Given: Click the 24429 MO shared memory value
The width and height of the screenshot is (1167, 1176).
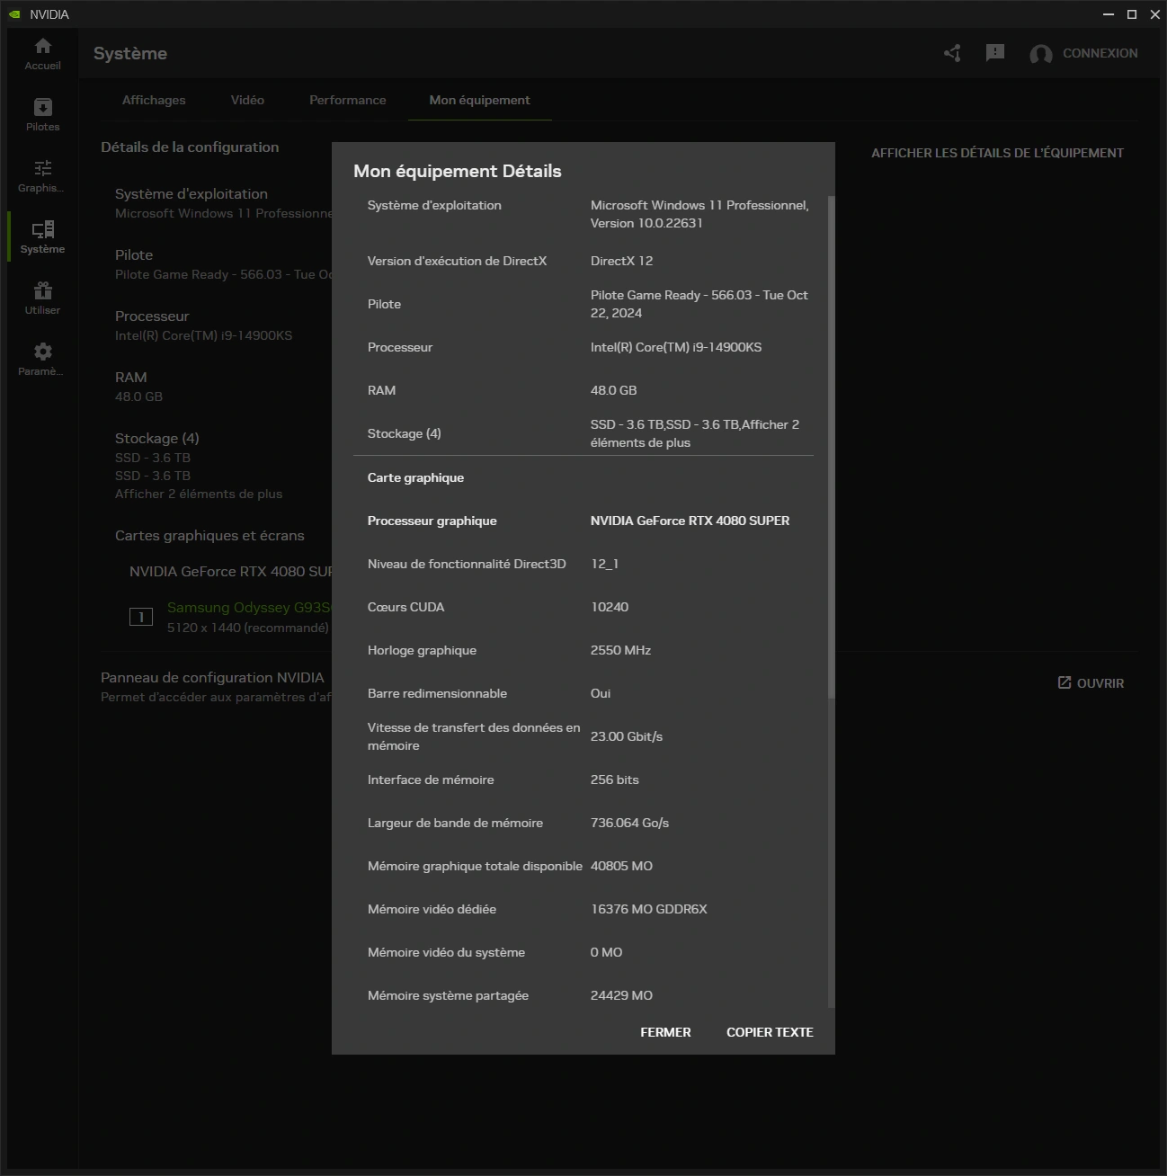Looking at the screenshot, I should coord(621,995).
